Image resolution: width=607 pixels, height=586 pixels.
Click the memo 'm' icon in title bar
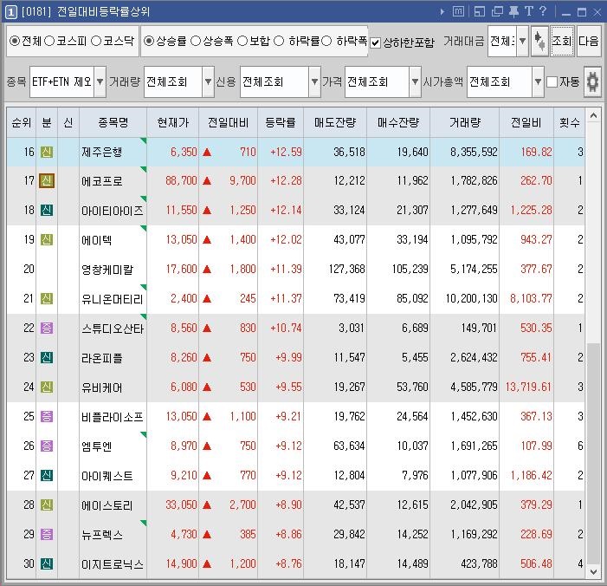(x=458, y=11)
